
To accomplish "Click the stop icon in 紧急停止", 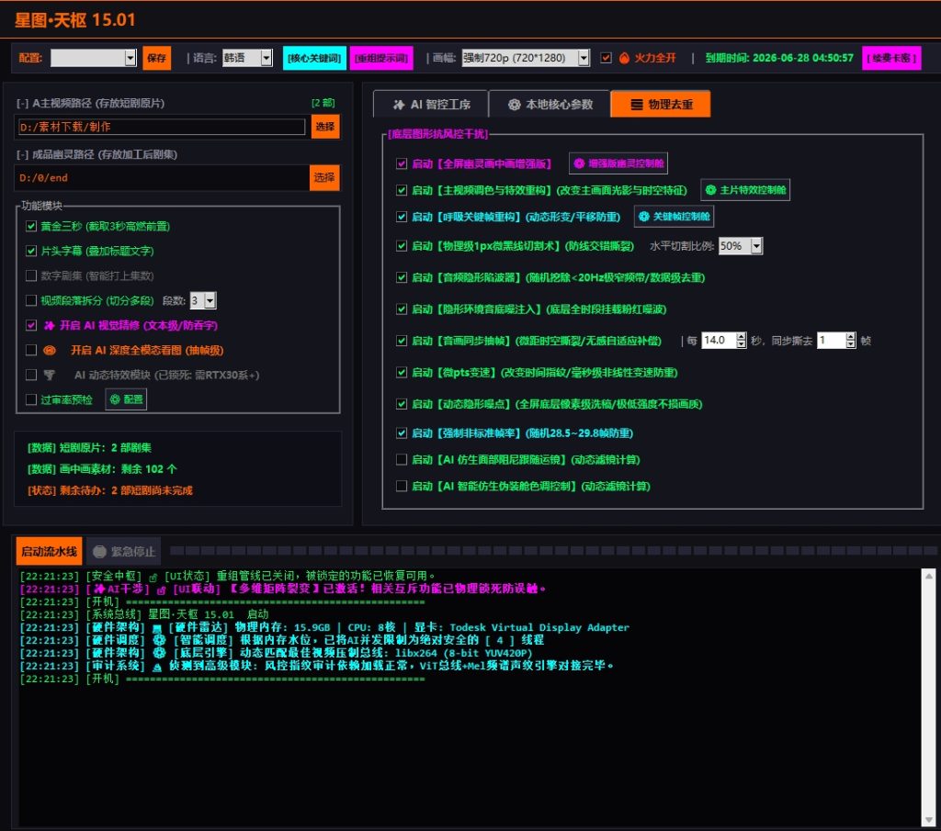I will [x=99, y=552].
